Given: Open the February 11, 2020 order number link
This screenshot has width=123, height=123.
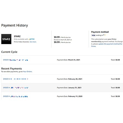Looking at the screenshot, I should click(x=16, y=96).
